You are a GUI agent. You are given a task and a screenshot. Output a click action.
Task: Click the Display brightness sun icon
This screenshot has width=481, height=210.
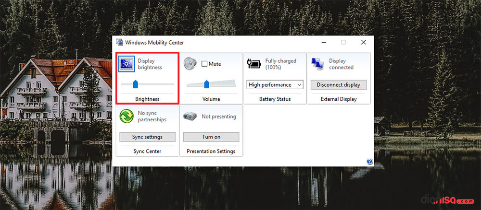[x=127, y=64]
